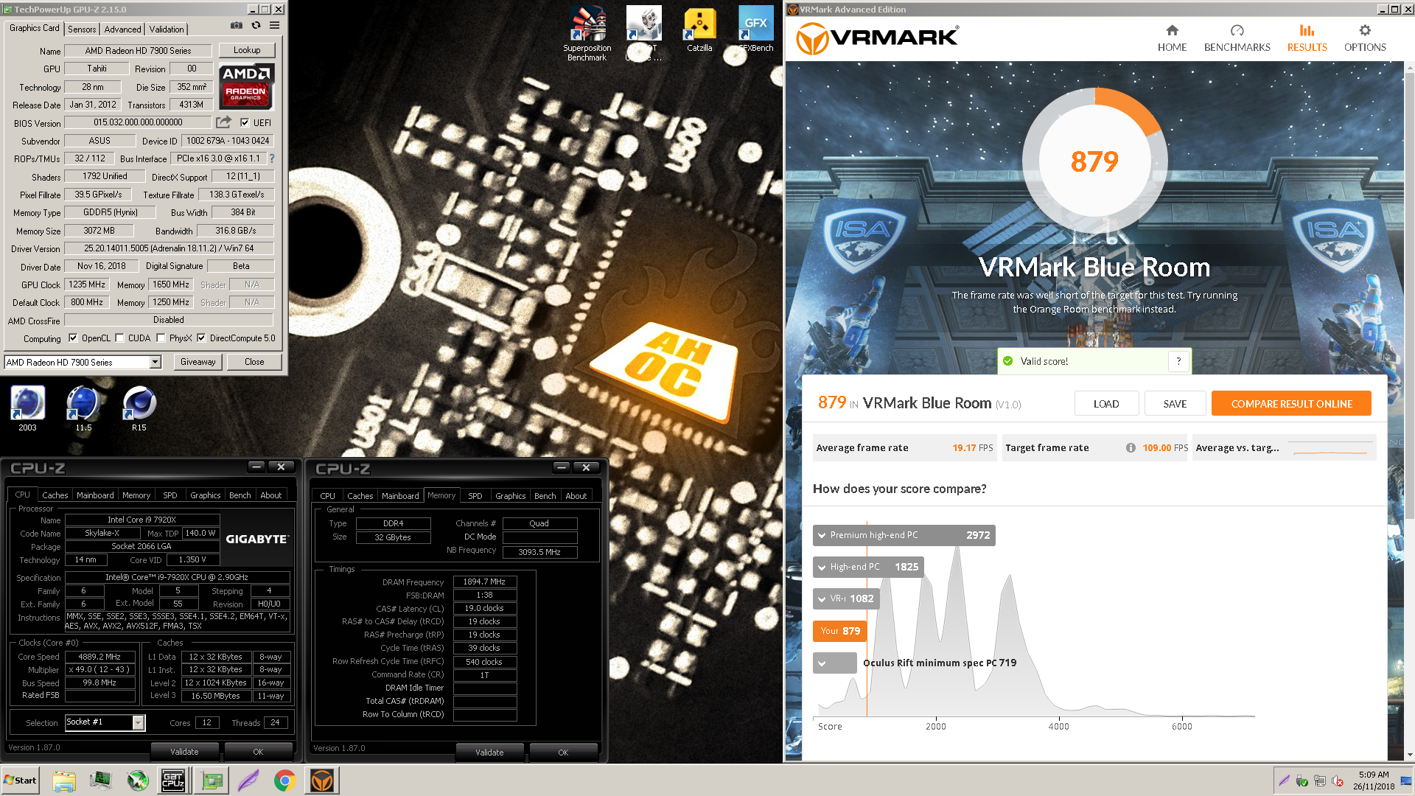
Task: Open Caches tab in the left CPU-Z window
Action: coord(55,495)
